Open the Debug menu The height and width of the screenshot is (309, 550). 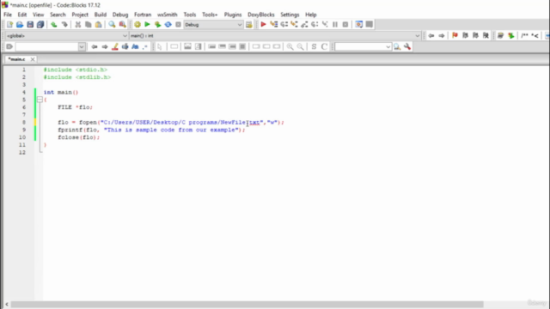(x=120, y=15)
